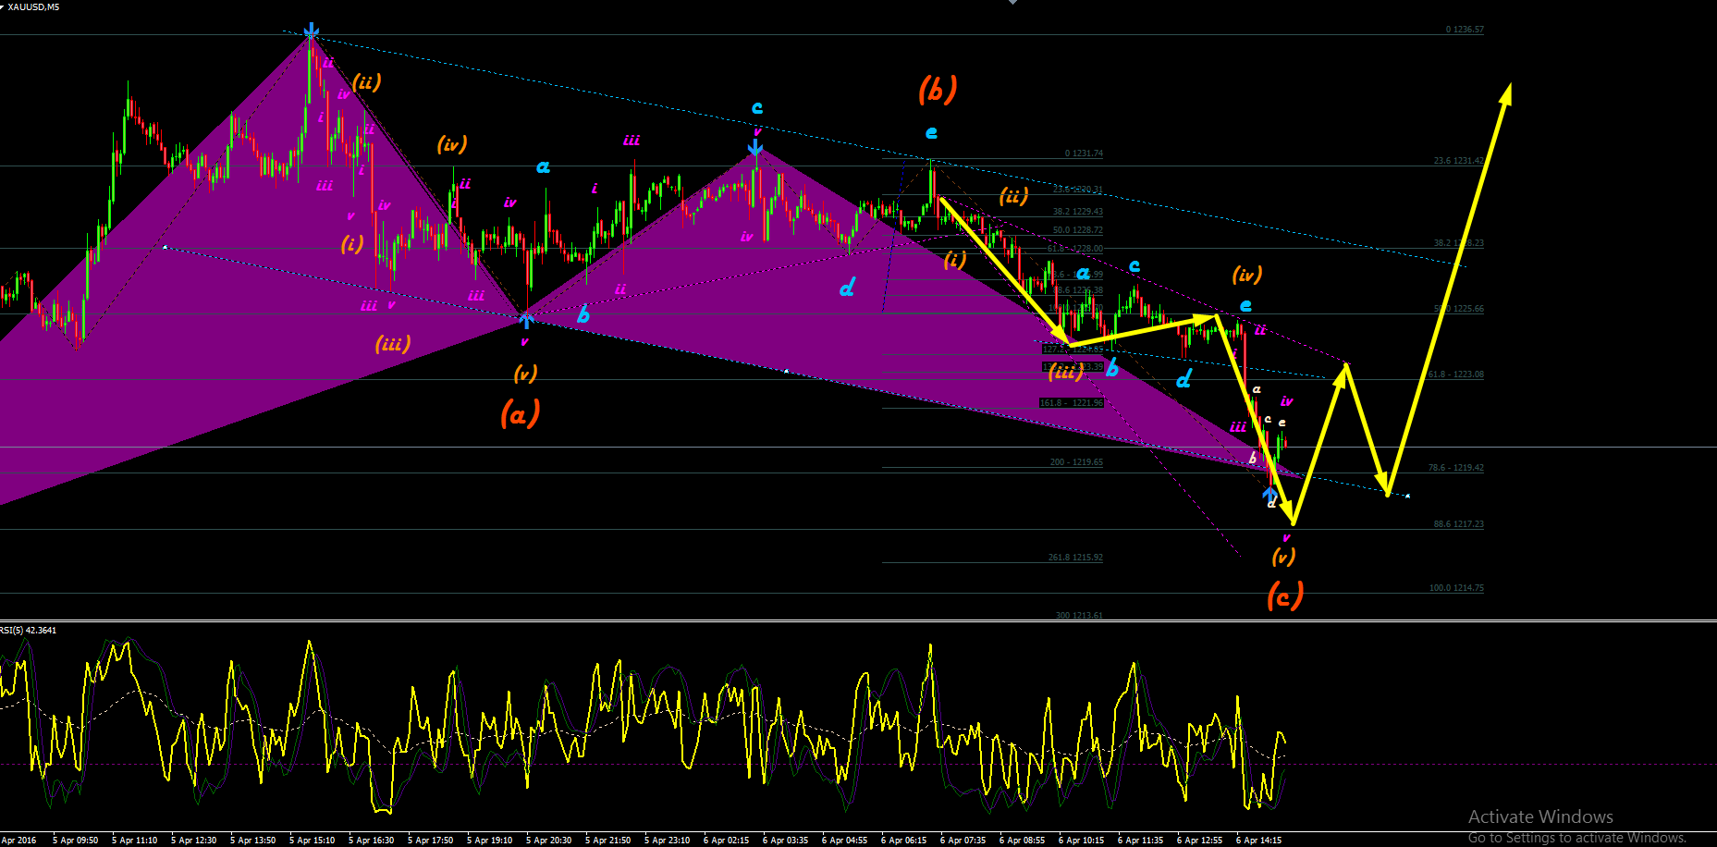Select the red (c) wave label
The width and height of the screenshot is (1717, 847).
pos(1284,595)
